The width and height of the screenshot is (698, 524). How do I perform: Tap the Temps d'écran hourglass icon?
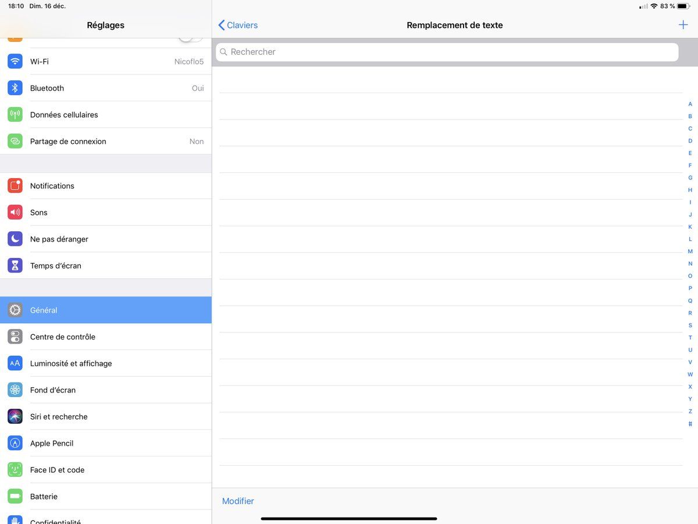tap(15, 265)
